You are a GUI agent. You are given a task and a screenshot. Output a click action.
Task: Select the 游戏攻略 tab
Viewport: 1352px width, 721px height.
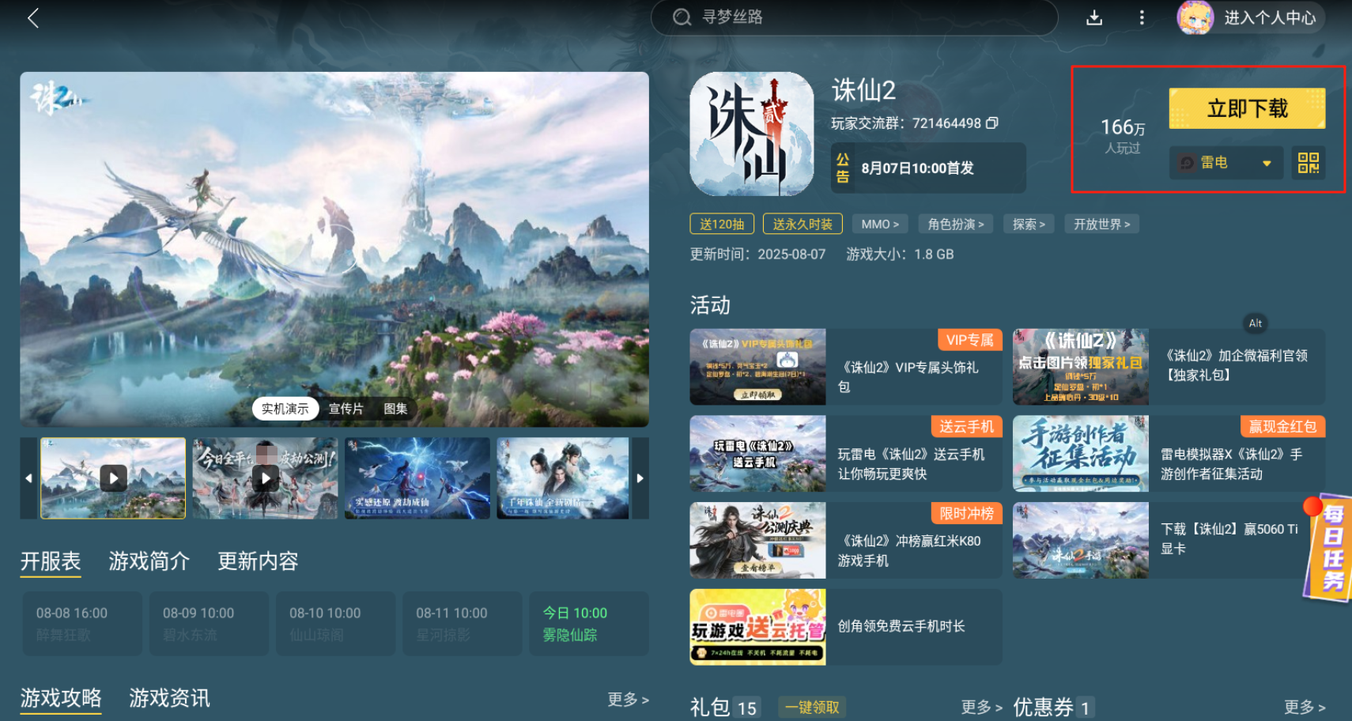(61, 698)
